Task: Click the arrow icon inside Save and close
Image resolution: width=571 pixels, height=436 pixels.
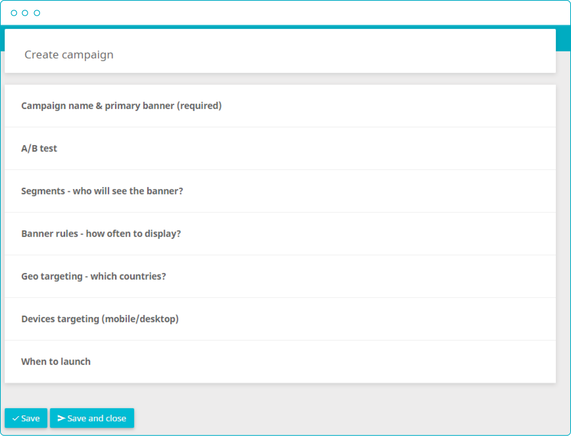Action: 61,418
